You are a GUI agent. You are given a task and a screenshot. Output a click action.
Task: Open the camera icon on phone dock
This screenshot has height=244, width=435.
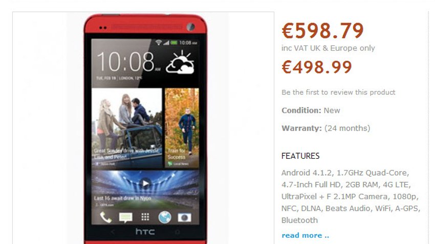tap(184, 217)
